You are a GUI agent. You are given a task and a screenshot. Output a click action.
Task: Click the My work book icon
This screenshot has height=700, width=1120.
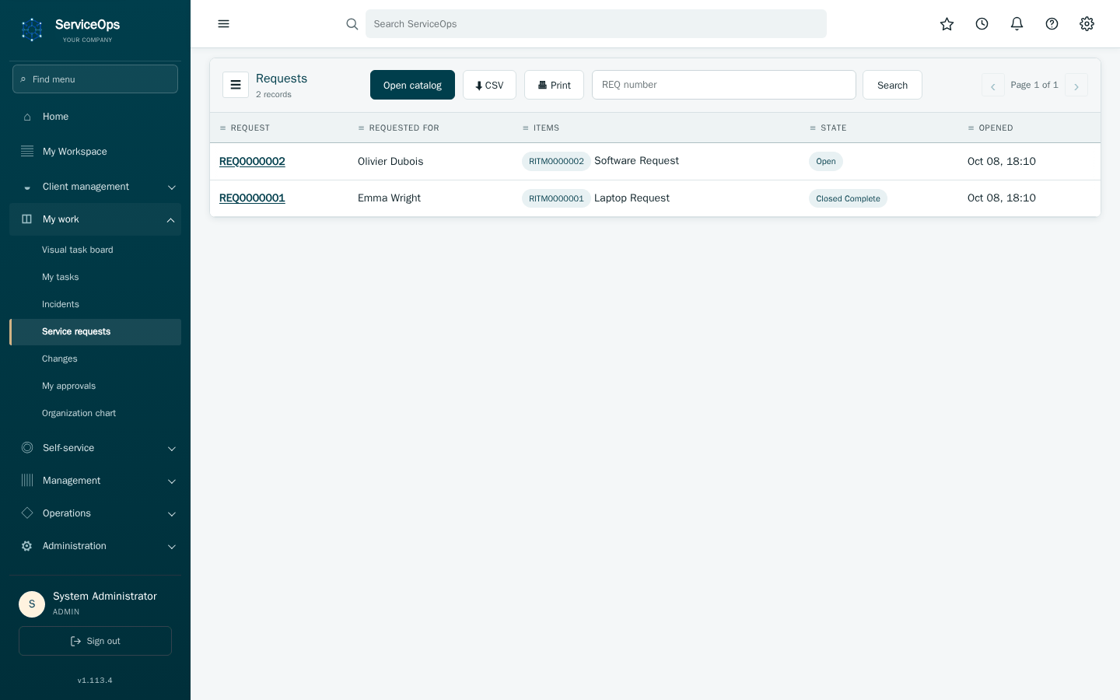[27, 219]
